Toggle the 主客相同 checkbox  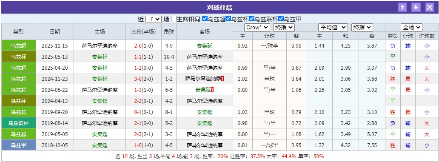point(174,19)
